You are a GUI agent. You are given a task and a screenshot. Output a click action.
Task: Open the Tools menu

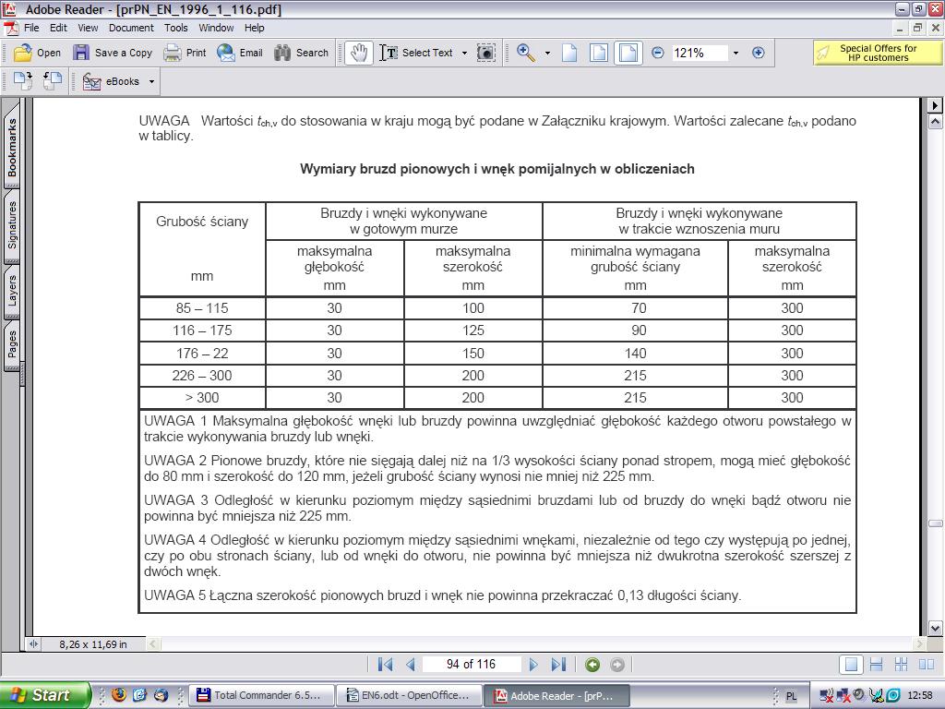(176, 28)
